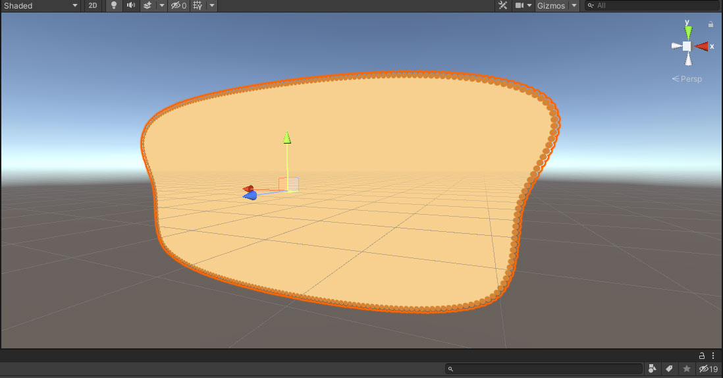The width and height of the screenshot is (723, 378).
Task: Switch projection via the Persp label
Action: coord(687,79)
